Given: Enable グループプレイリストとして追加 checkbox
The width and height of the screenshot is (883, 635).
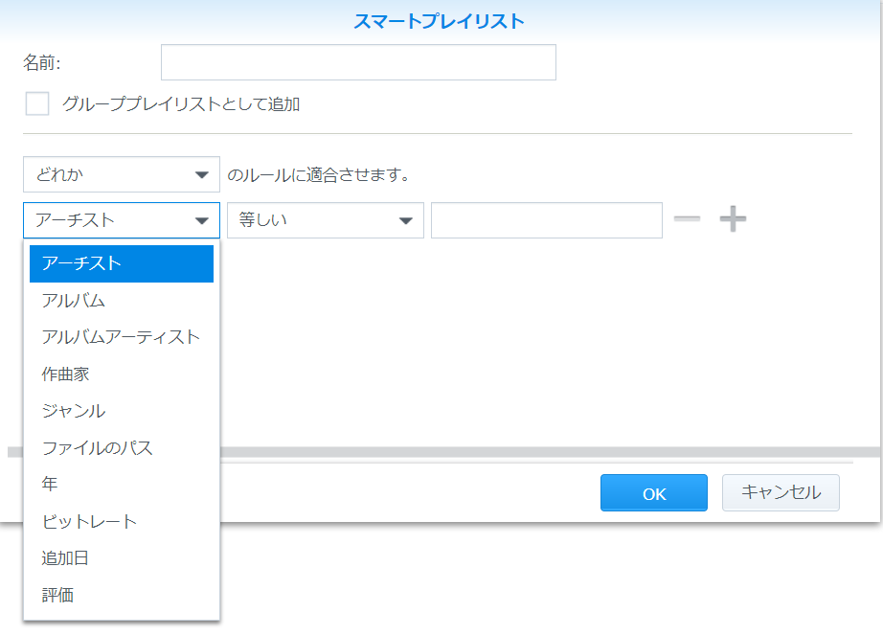Looking at the screenshot, I should coord(37,103).
